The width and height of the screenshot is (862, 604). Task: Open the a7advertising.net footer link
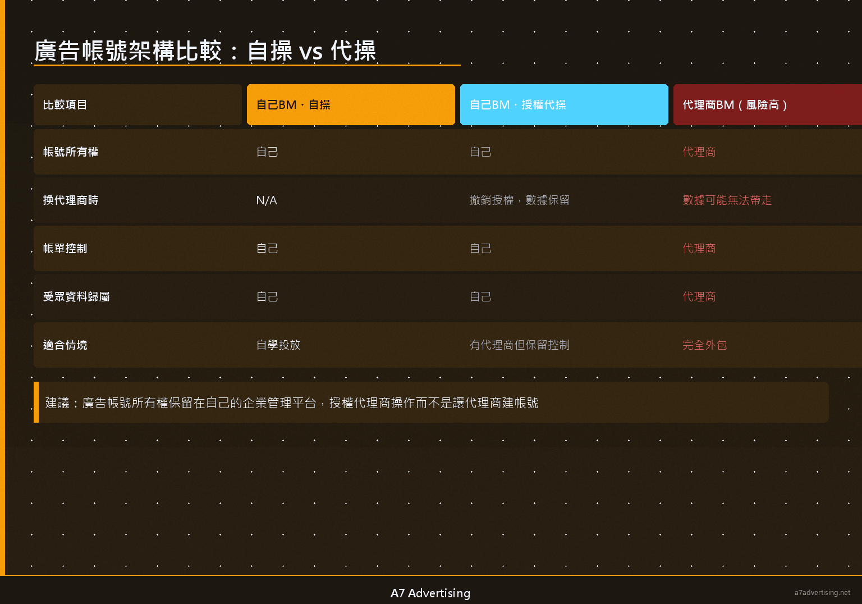pos(822,593)
